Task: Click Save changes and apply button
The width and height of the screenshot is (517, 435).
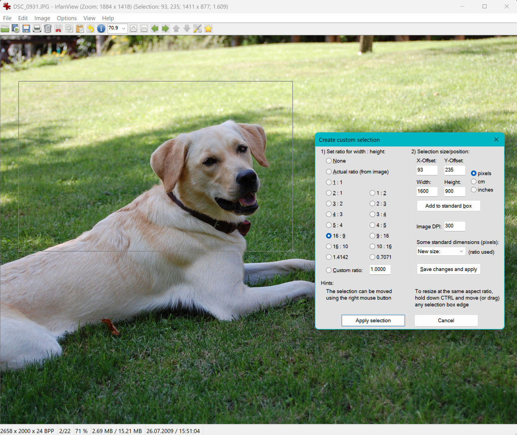Action: (x=448, y=269)
